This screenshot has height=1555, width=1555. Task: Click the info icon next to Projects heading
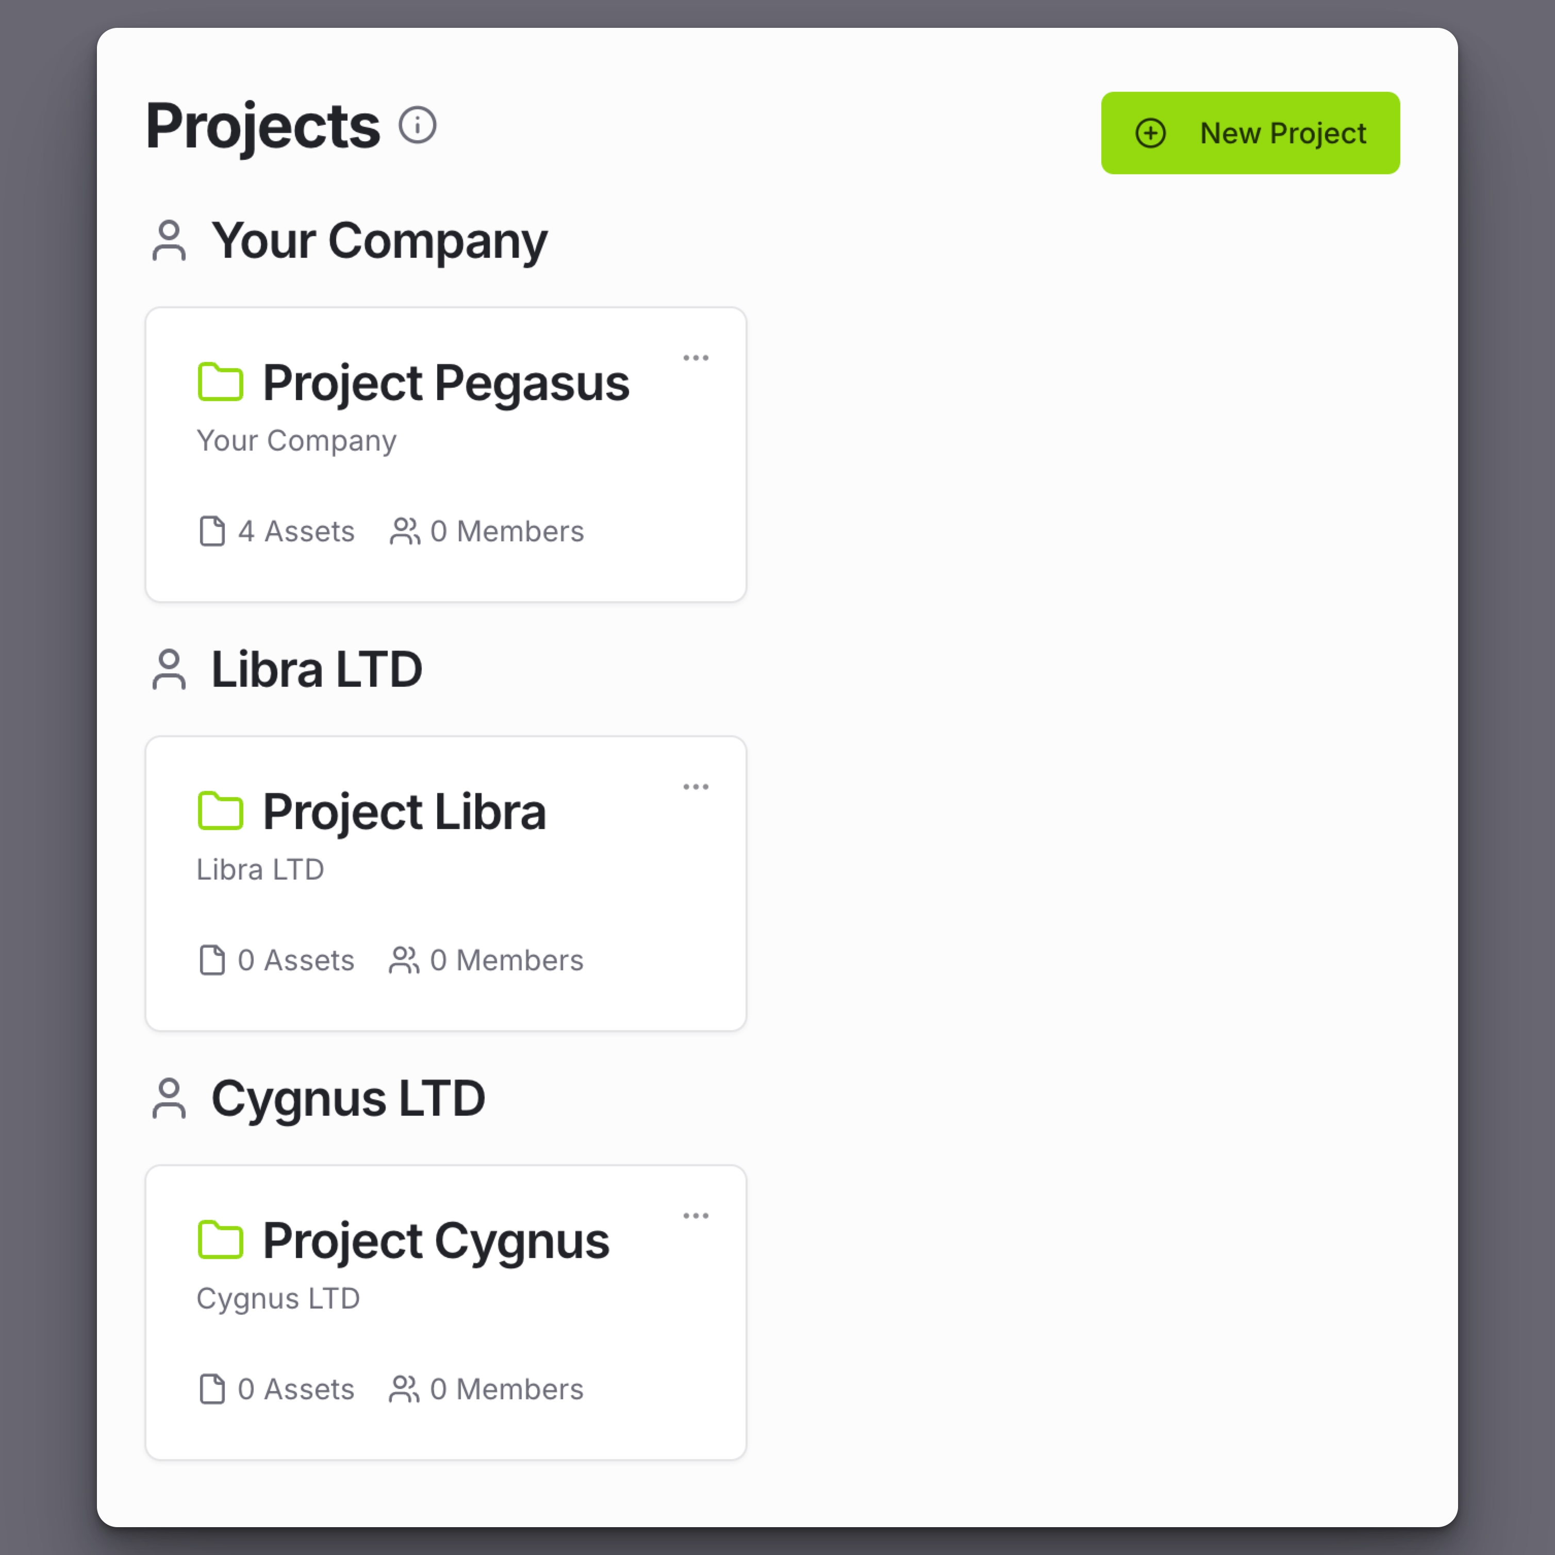(x=418, y=126)
